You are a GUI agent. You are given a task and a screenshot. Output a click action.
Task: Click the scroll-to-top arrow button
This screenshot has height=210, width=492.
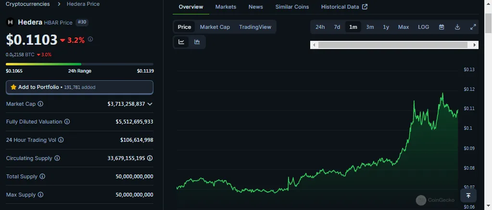pyautogui.click(x=468, y=196)
